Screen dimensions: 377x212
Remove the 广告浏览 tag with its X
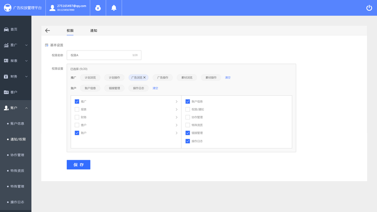point(145,77)
